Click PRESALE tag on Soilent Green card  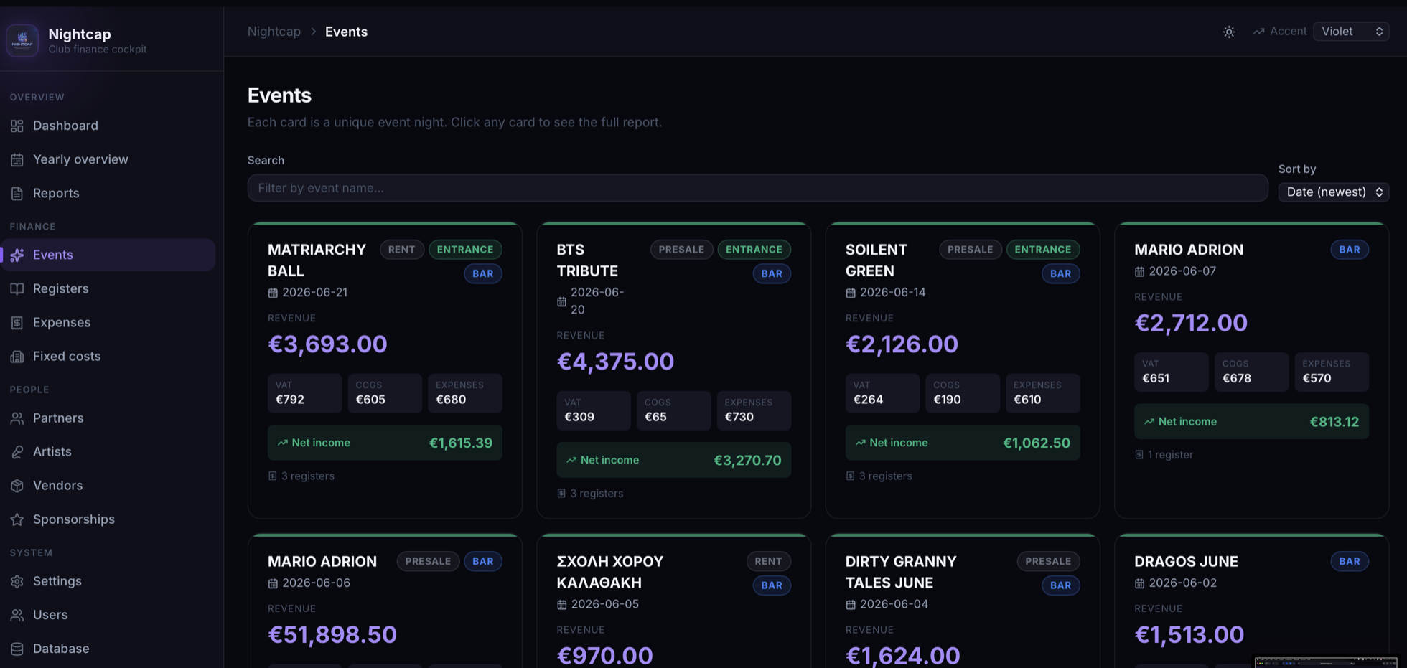970,250
